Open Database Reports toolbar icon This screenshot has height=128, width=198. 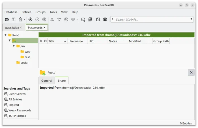tap(90, 19)
